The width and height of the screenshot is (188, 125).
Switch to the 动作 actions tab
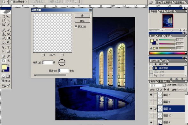(x=165, y=61)
